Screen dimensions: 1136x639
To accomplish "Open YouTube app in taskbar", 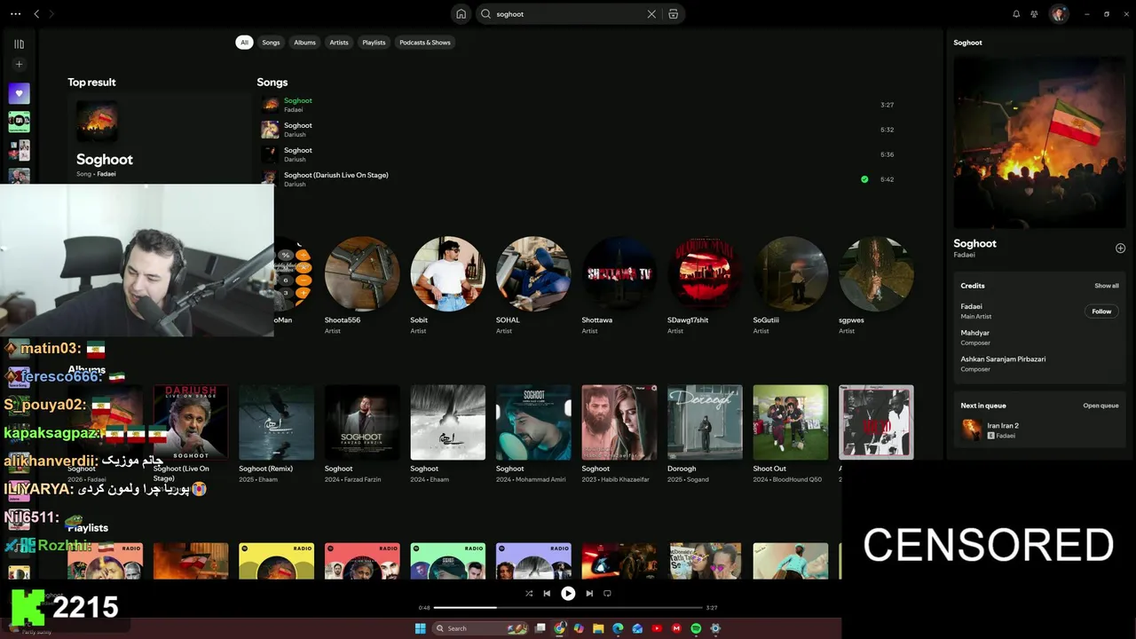I will point(657,628).
